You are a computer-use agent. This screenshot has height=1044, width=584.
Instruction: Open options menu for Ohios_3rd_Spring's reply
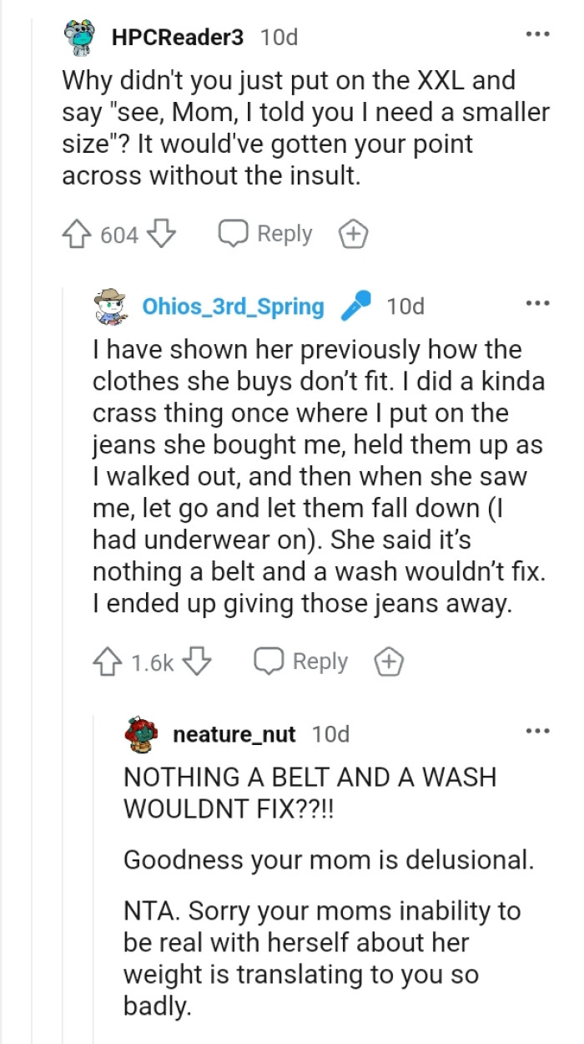coord(537,305)
